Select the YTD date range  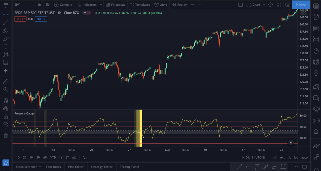pos(53,158)
